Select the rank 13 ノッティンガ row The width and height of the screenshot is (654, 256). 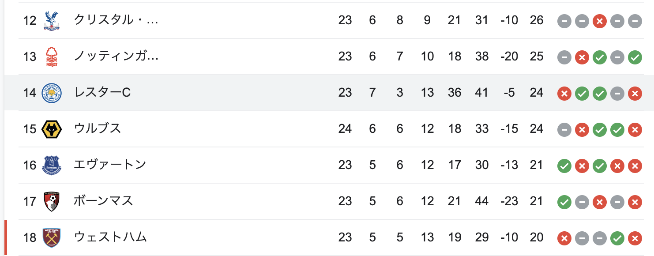336,56
